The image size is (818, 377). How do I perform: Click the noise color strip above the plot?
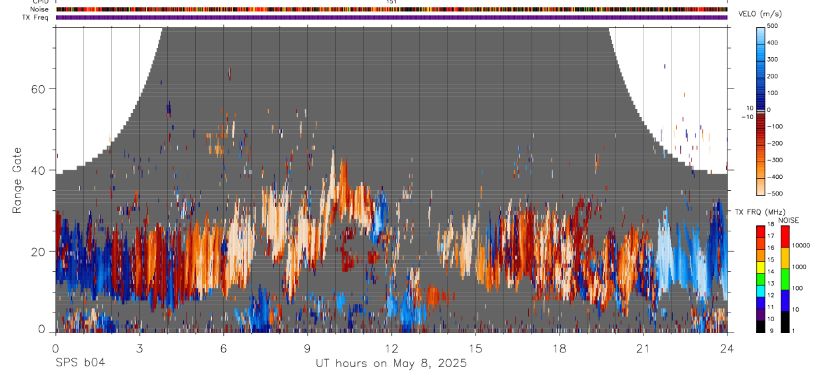392,9
